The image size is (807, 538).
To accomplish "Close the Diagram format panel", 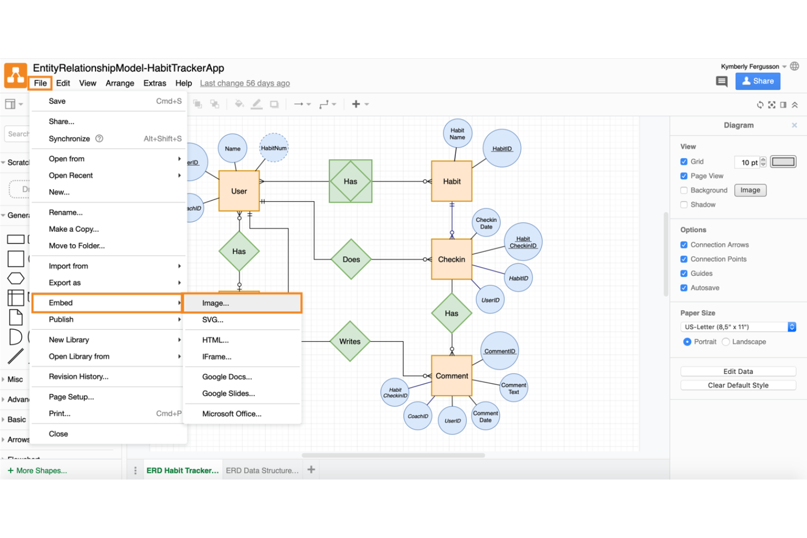I will click(794, 125).
